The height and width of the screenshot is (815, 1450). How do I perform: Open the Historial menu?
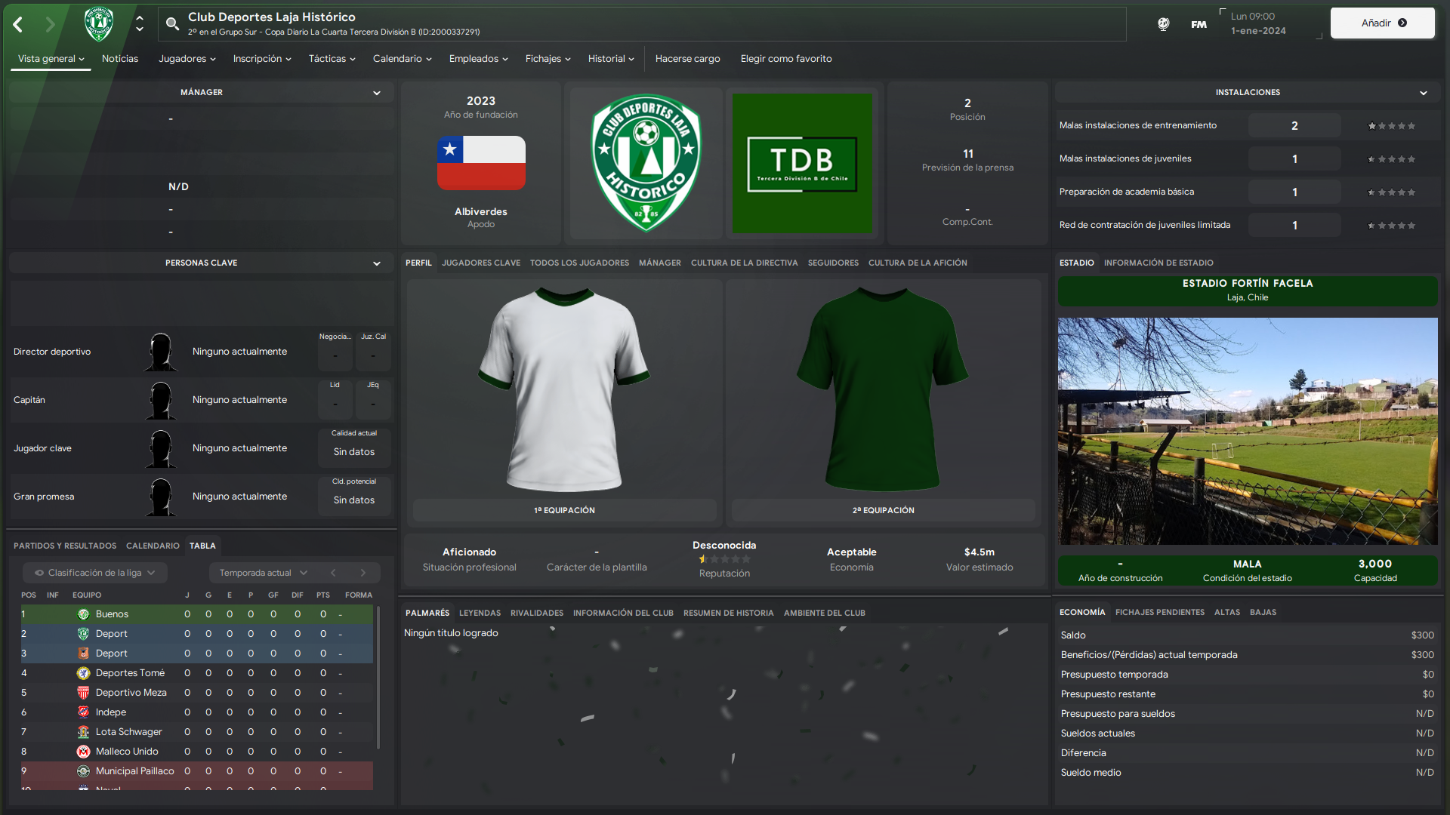[x=610, y=59]
